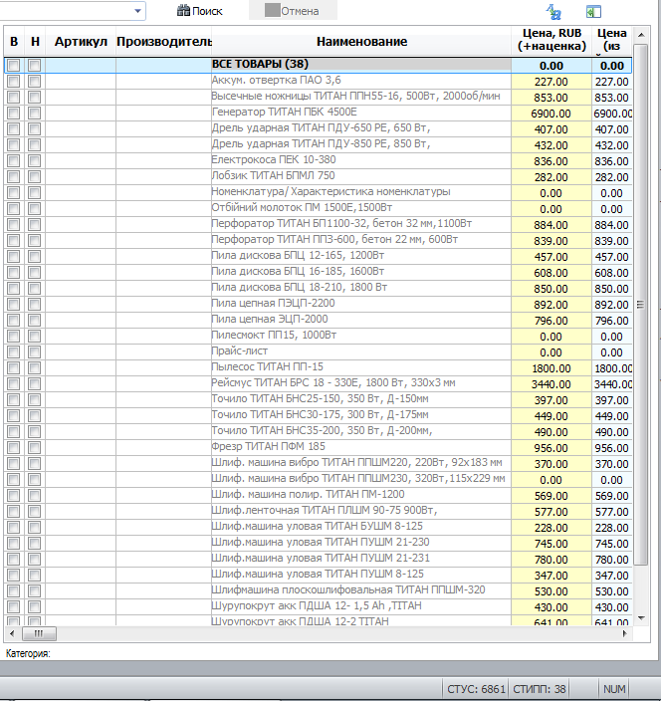This screenshot has width=661, height=701.
Task: Select Рейсмус ТИТАН БРС 18 - 330Е
Action: point(318,384)
